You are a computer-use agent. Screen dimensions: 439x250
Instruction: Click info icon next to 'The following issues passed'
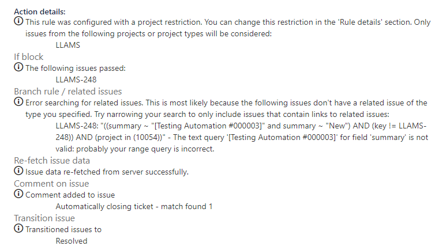(x=18, y=67)
